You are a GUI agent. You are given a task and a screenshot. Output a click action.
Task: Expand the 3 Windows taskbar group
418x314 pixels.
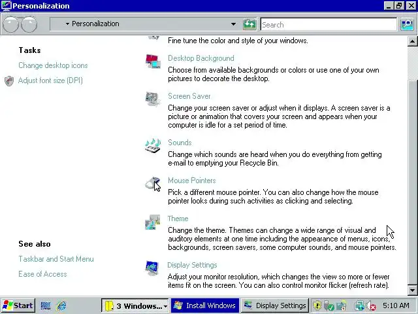pyautogui.click(x=135, y=305)
